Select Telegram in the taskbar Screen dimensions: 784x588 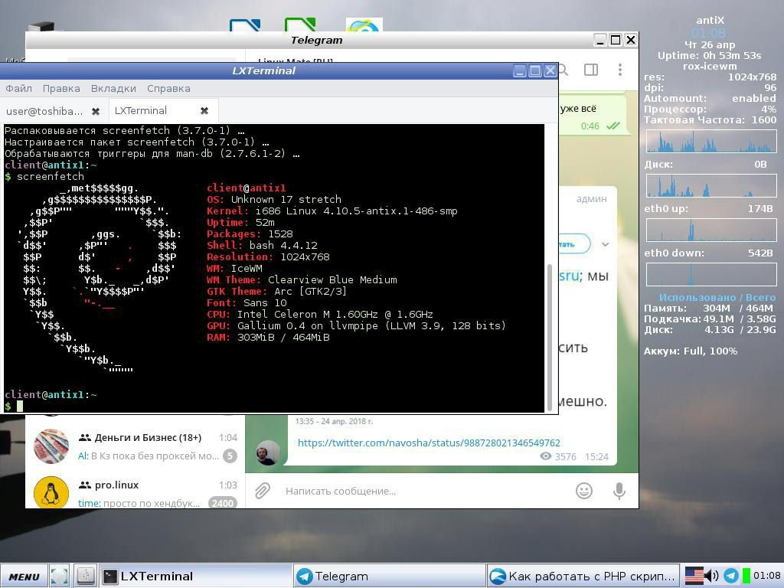[x=389, y=577]
